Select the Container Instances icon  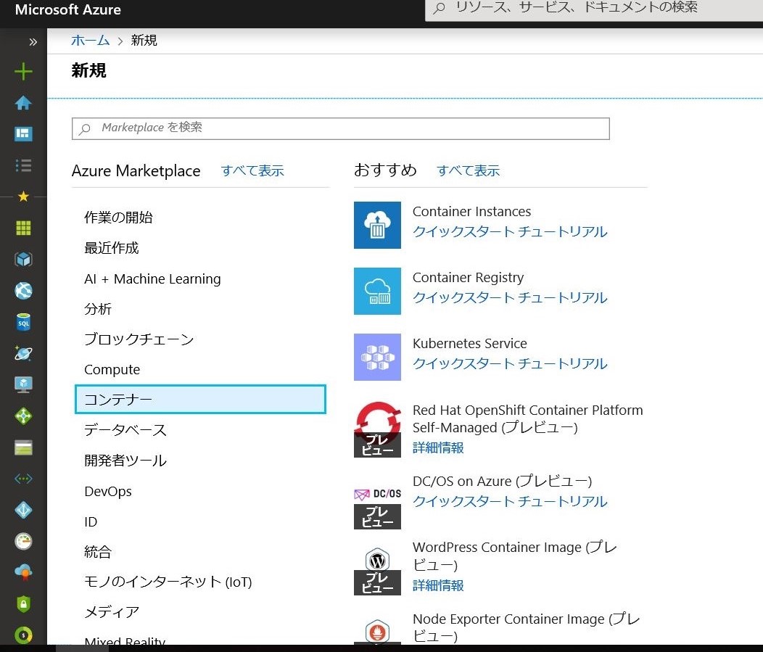pos(377,225)
